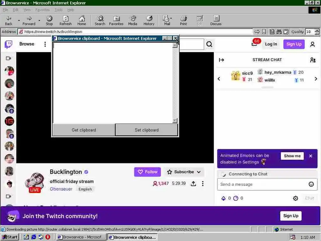Open the Media toolbar button
This screenshot has width=321, height=241.
coord(133,21)
